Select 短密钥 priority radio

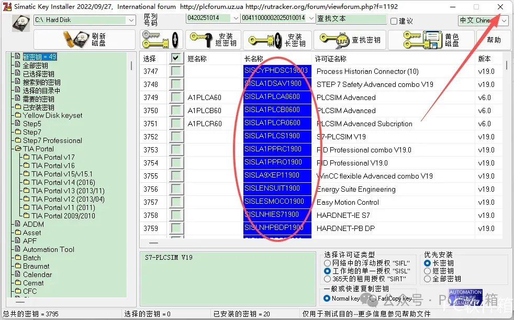pyautogui.click(x=427, y=271)
